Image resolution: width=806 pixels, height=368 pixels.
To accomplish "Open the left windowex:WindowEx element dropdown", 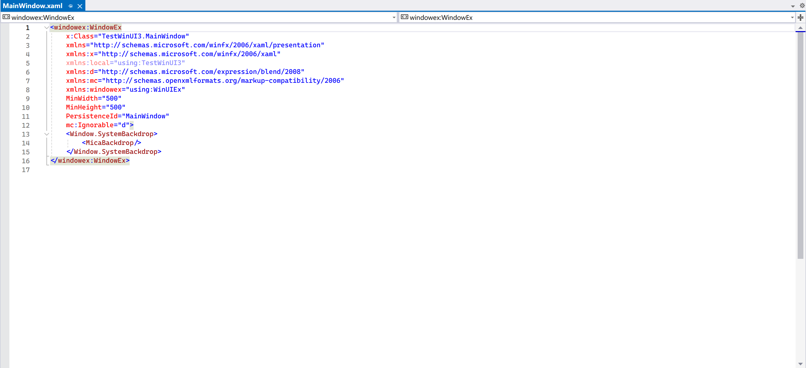I will (x=394, y=17).
